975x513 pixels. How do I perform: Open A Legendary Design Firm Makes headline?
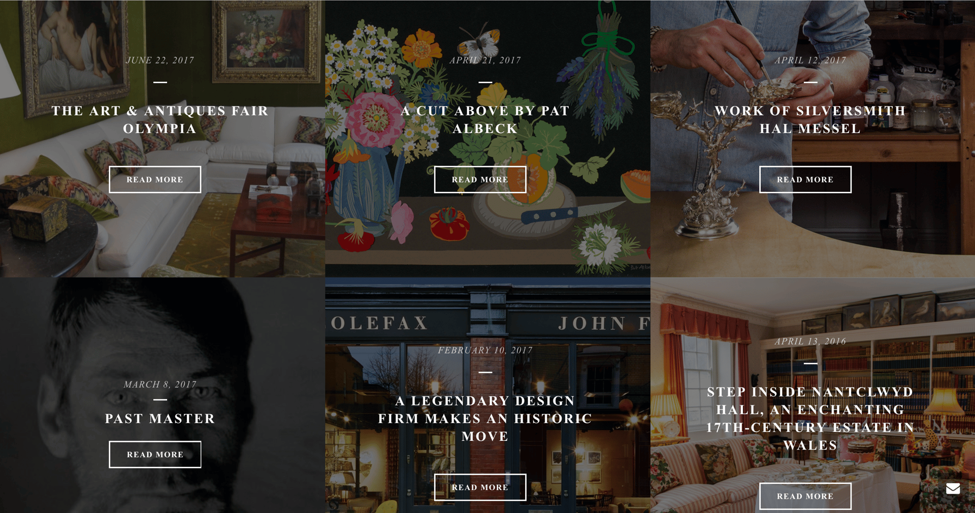click(485, 419)
